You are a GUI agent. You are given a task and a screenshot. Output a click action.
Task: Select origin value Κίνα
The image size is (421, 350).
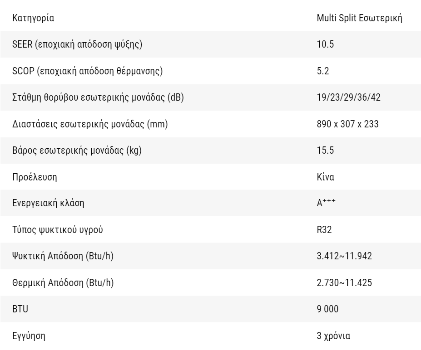326,177
